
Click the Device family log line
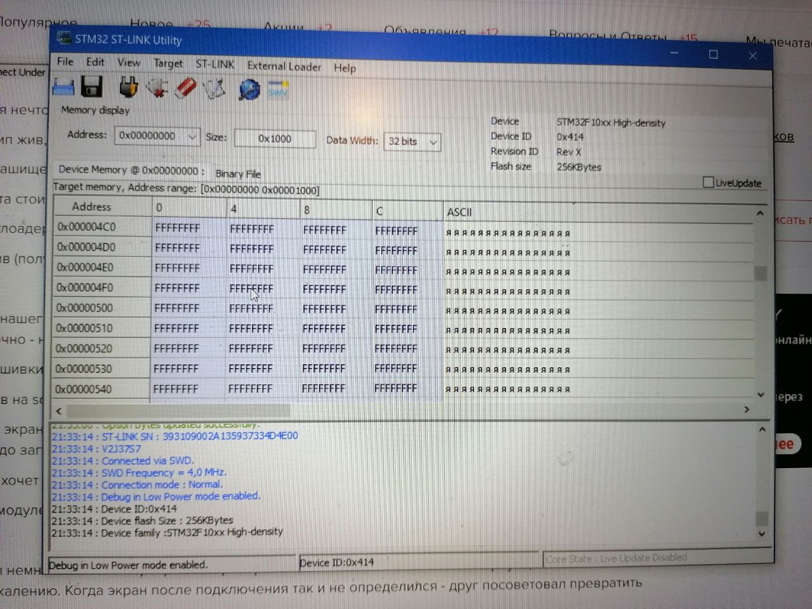[x=167, y=533]
